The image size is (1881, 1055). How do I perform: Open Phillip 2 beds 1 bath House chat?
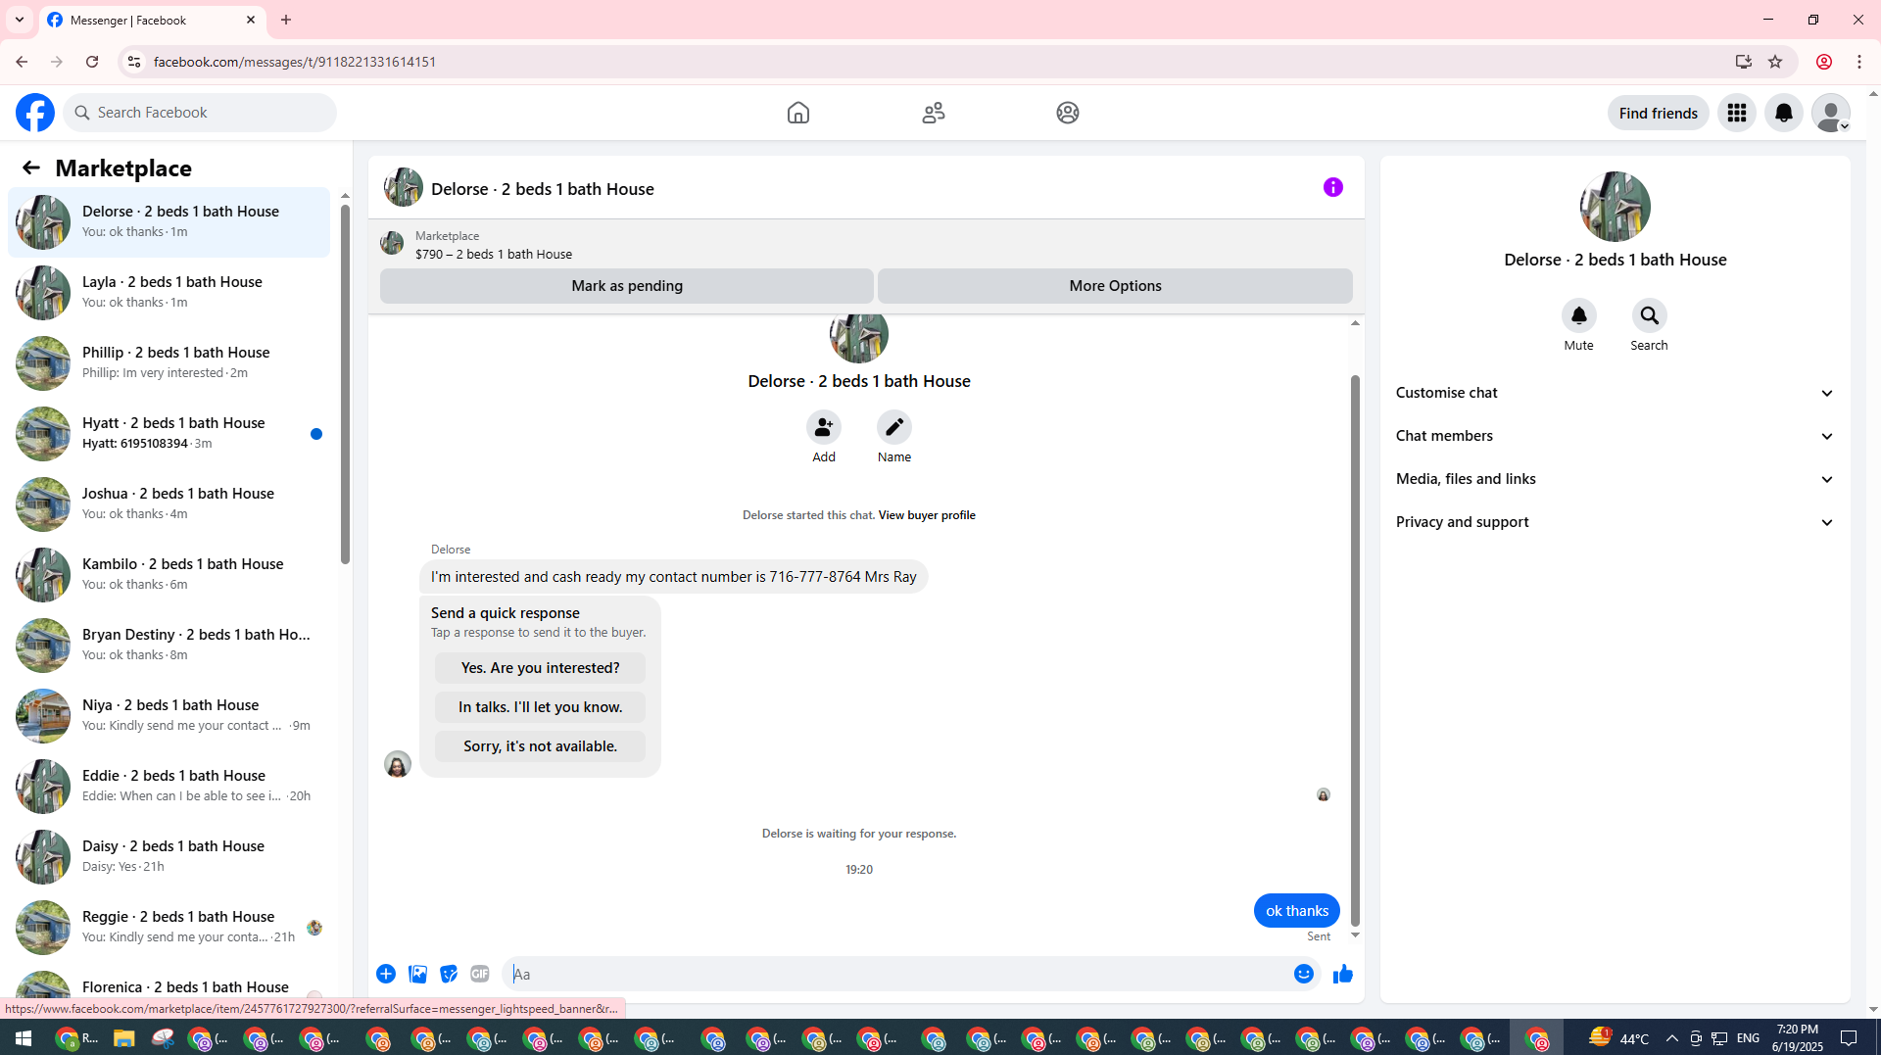169,362
